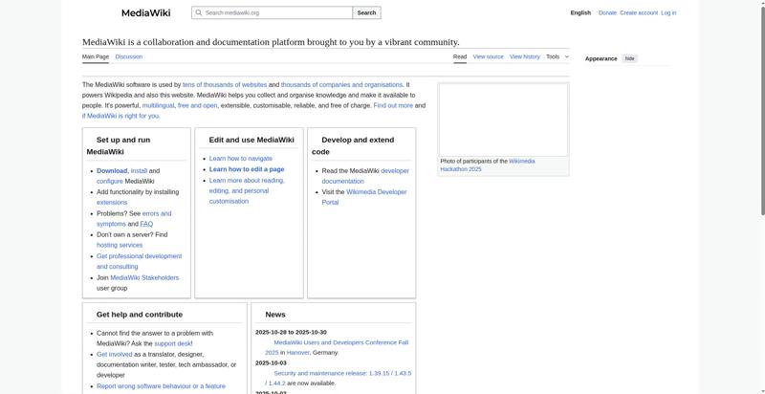The width and height of the screenshot is (765, 394).
Task: Expand the Tools dropdown menu
Action: pyautogui.click(x=557, y=56)
